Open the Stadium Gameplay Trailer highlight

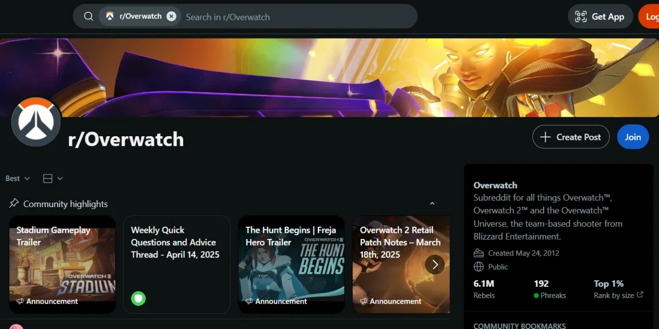(62, 264)
